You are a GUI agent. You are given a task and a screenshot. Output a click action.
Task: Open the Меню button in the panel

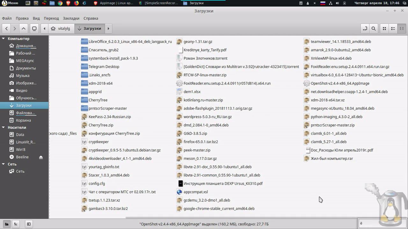(10, 3)
